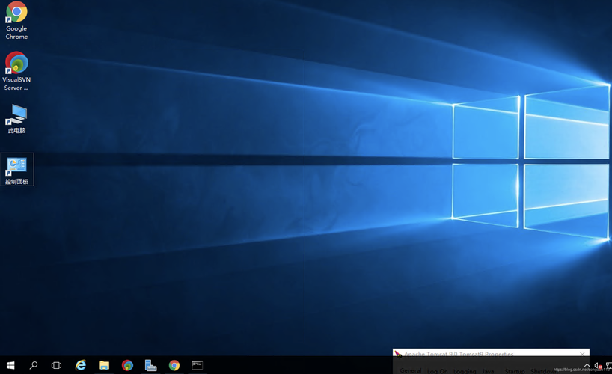Show hidden system tray icons

587,366
